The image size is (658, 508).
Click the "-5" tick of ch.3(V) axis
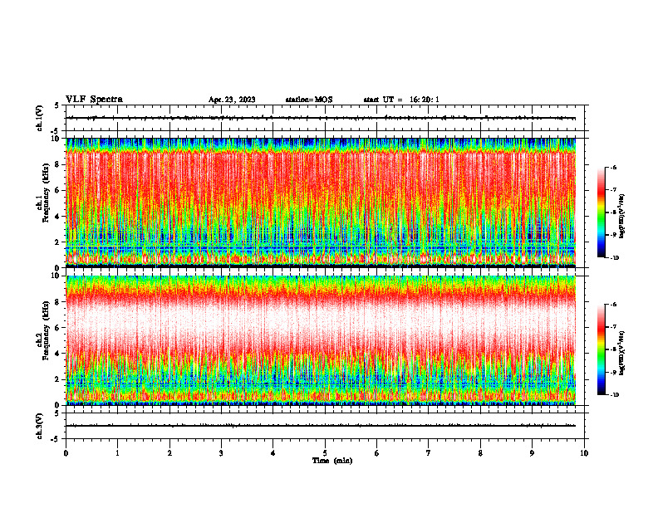click(x=56, y=439)
